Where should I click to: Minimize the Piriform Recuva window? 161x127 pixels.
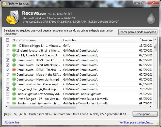pos(137,3)
